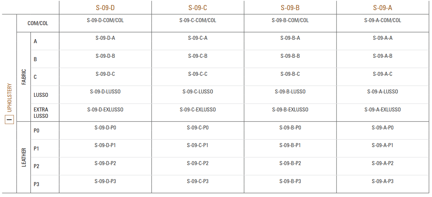This screenshot has height=197, width=432.
Task: Select the S-09-A column header
Action: pos(382,8)
